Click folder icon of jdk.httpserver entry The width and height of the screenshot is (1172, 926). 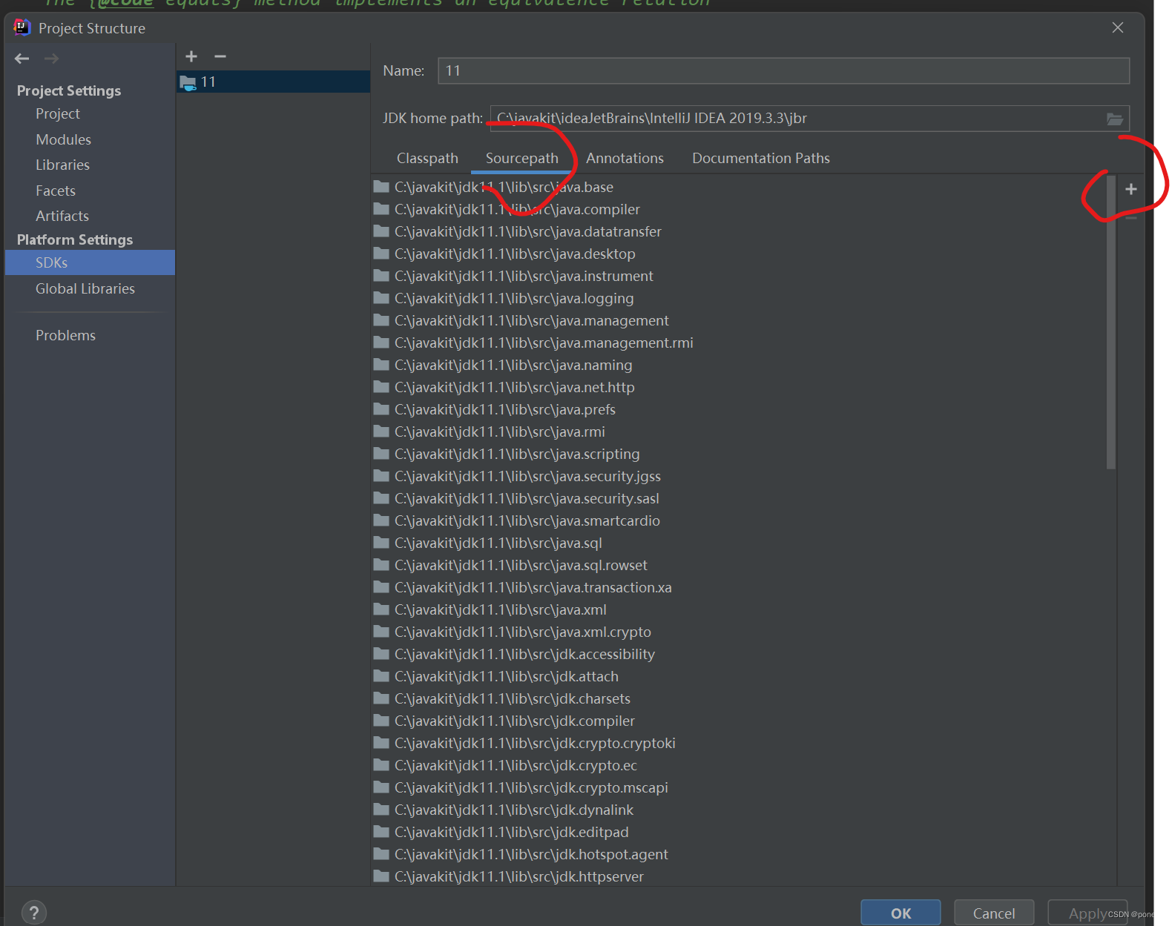click(x=381, y=876)
